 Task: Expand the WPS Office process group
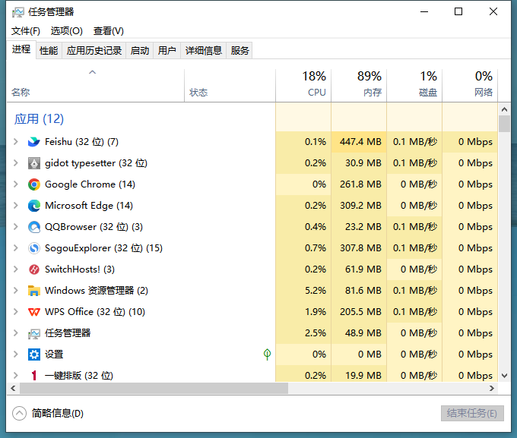coord(15,312)
